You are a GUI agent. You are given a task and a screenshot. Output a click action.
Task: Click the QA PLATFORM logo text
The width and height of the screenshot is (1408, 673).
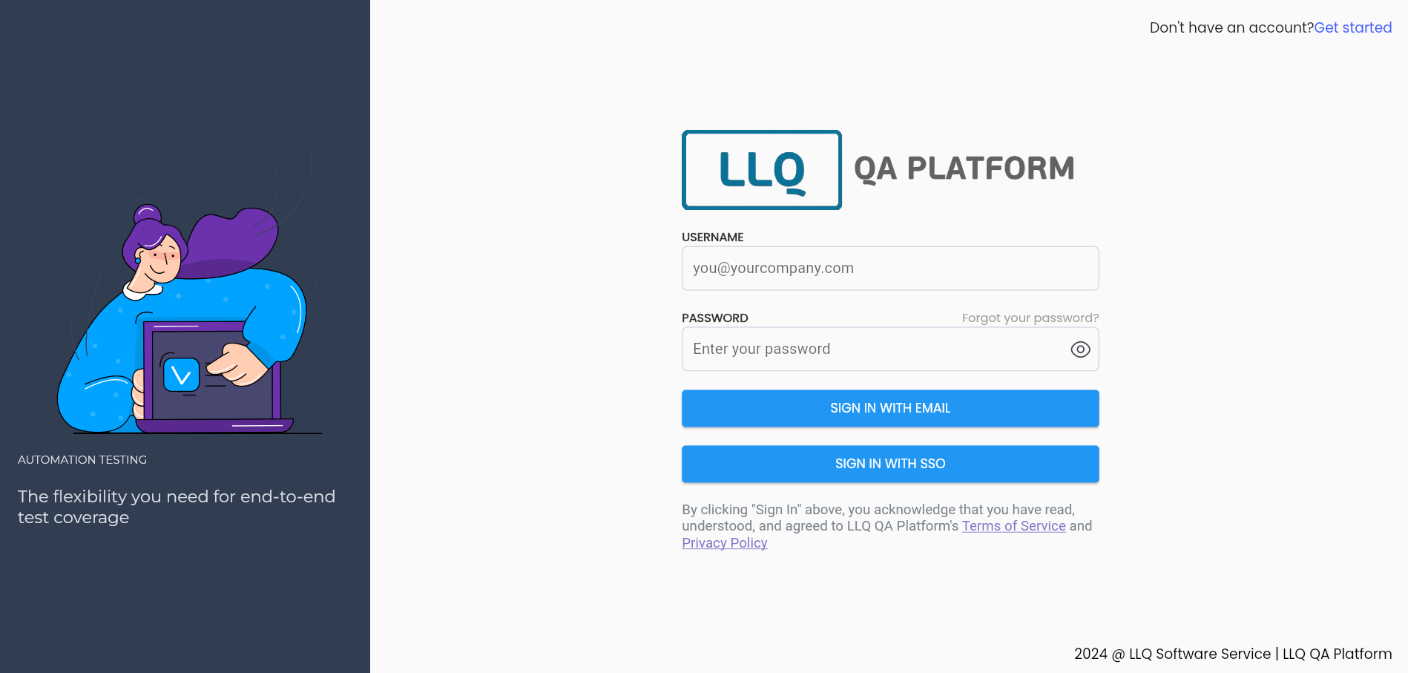pos(964,169)
